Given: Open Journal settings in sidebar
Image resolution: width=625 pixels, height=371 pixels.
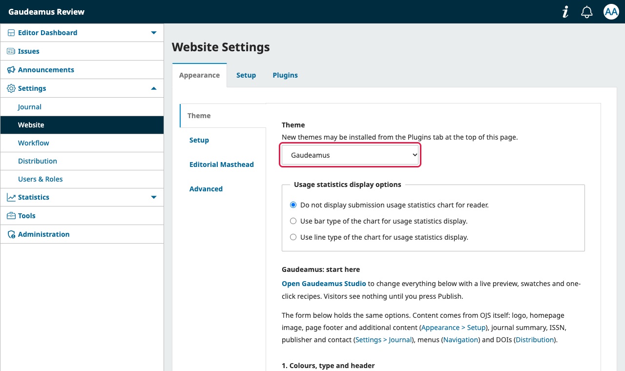Looking at the screenshot, I should (82, 107).
